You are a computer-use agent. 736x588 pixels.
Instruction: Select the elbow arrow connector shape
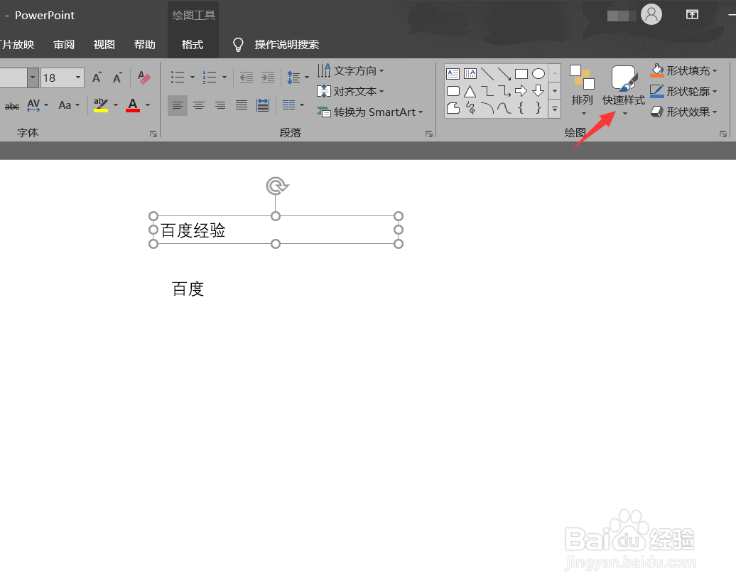(504, 91)
